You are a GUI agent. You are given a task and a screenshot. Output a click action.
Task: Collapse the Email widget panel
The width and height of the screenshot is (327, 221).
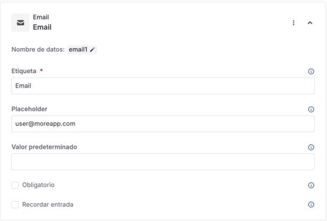click(x=310, y=23)
